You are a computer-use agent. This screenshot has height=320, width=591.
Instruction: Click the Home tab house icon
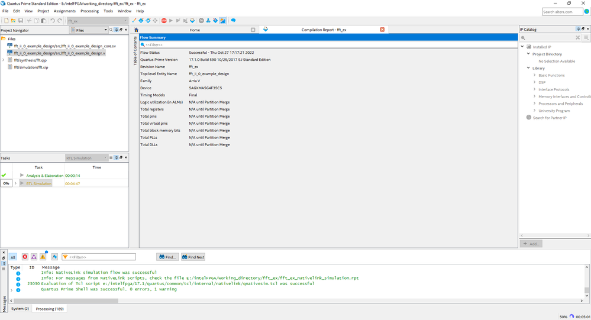click(x=136, y=30)
